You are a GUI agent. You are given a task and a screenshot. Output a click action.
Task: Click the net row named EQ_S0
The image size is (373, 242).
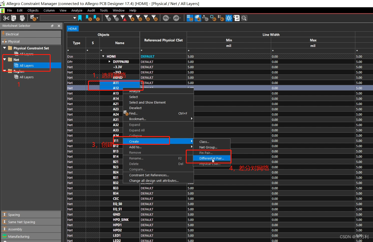pyautogui.click(x=117, y=204)
